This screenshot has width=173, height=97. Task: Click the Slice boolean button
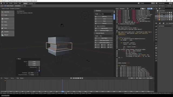pos(104,21)
